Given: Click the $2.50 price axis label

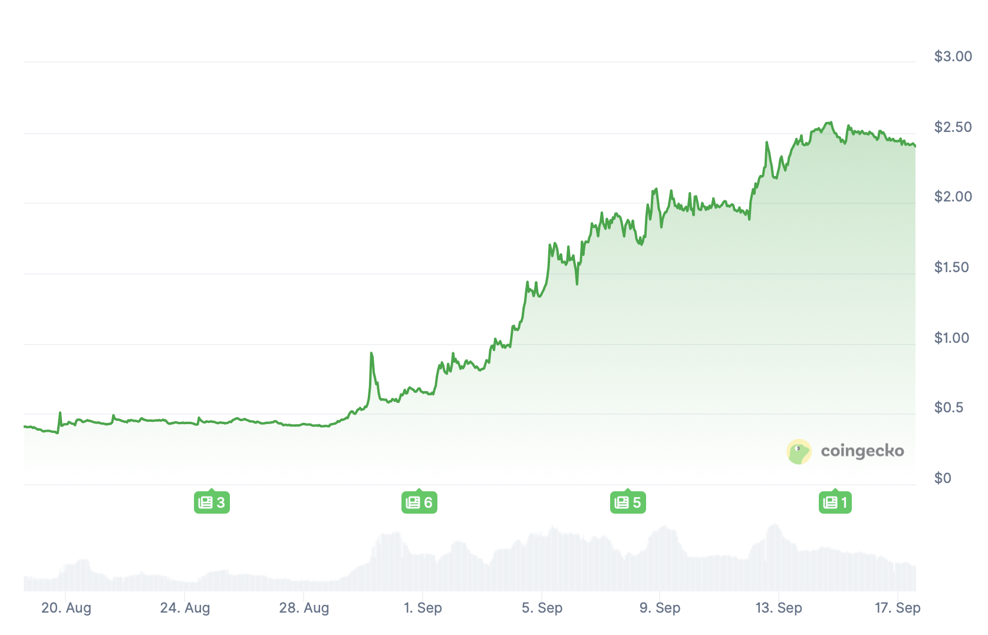Looking at the screenshot, I should 953,127.
